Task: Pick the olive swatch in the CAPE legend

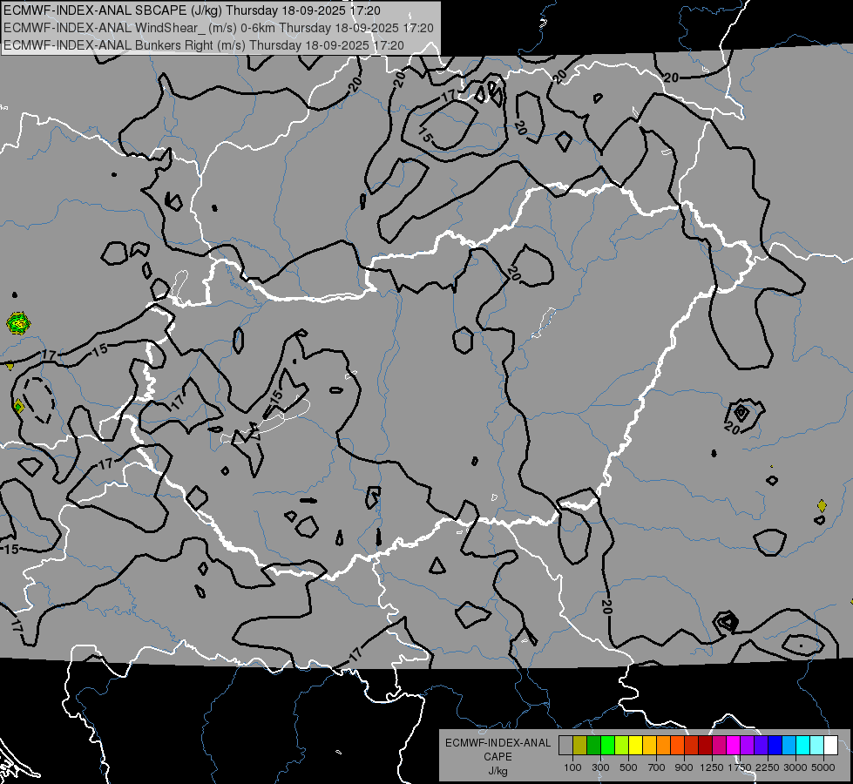Action: pos(580,746)
